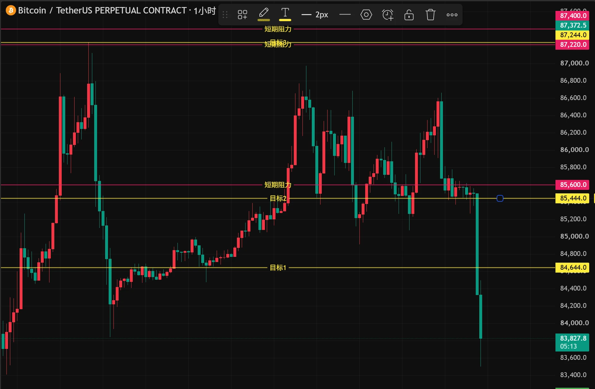
Task: Click the 87,400.0 red price tag
Action: coord(572,16)
